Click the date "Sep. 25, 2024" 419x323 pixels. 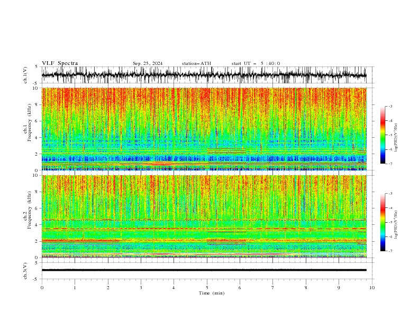tap(148, 63)
